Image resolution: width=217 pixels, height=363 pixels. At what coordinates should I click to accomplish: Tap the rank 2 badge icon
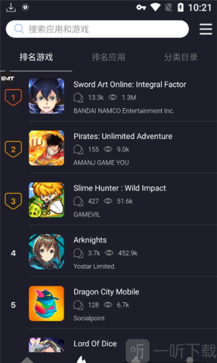[13, 149]
